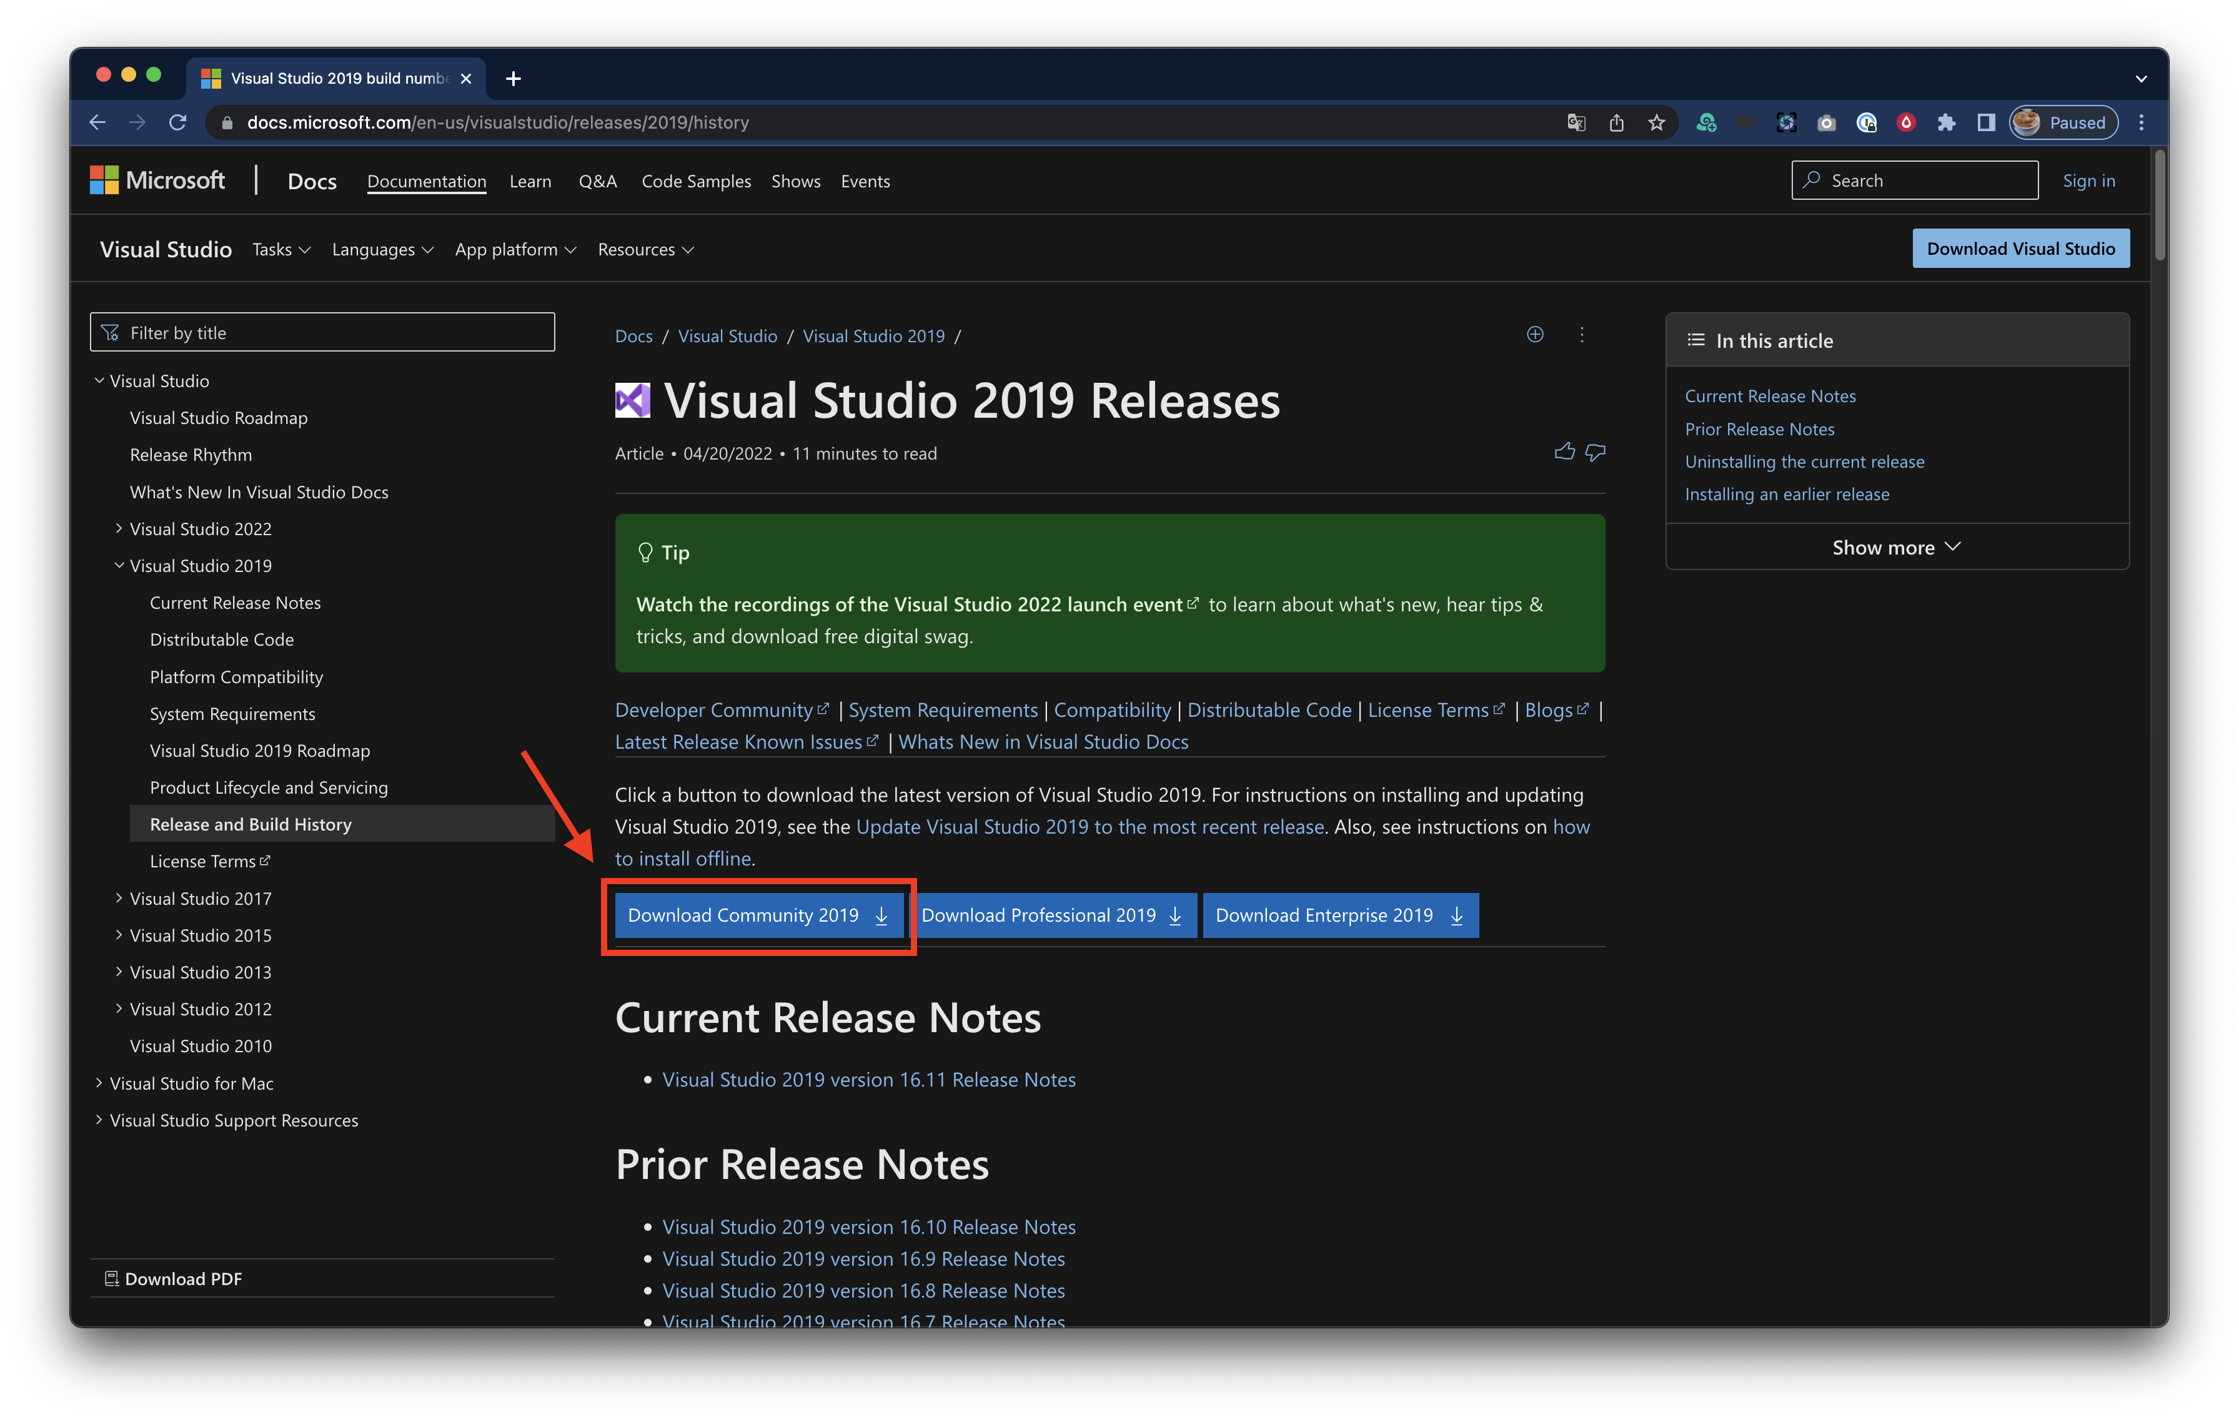The height and width of the screenshot is (1420, 2239).
Task: Click the add to collection plus icon
Action: 1535,335
